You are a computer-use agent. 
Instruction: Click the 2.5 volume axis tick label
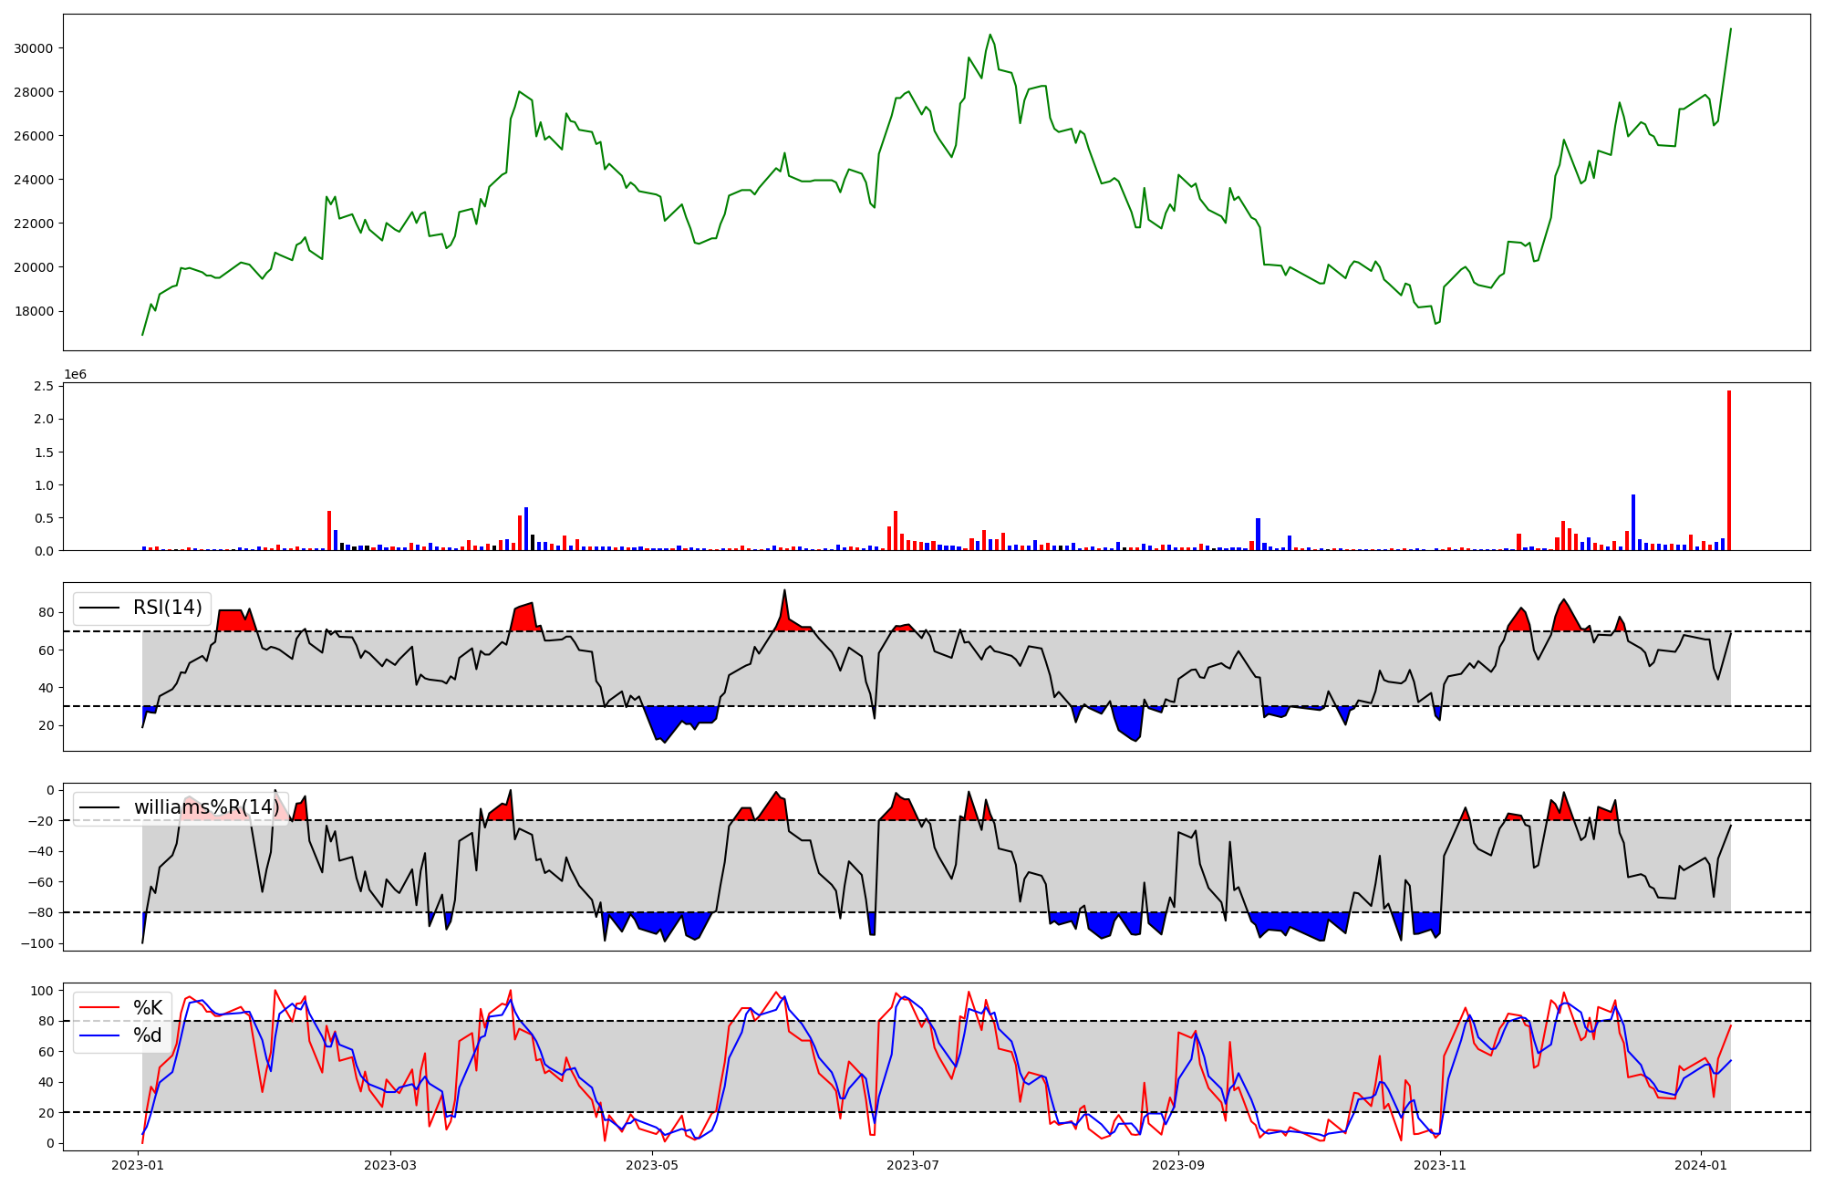click(x=43, y=387)
